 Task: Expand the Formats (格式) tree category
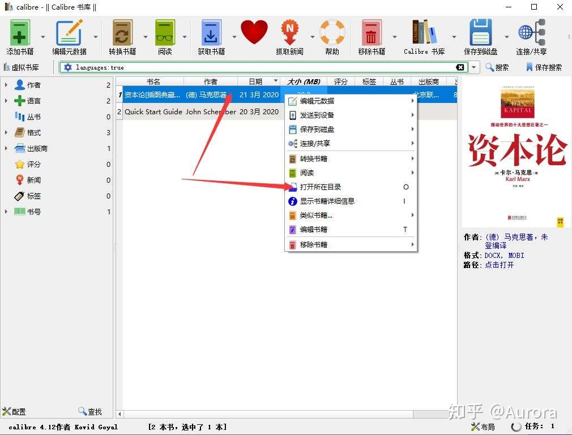[x=6, y=132]
